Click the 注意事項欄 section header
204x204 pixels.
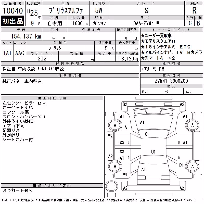pos(70,76)
